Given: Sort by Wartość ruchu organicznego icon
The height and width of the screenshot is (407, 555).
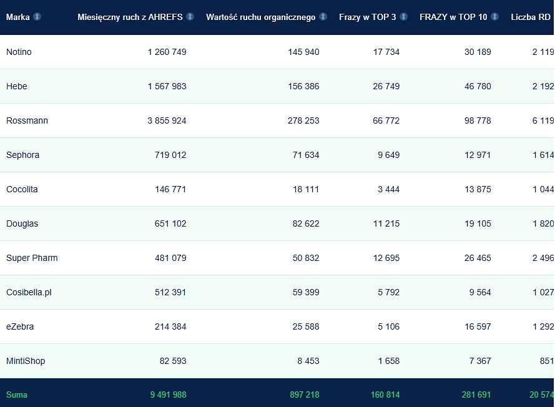Looking at the screenshot, I should pos(323,17).
